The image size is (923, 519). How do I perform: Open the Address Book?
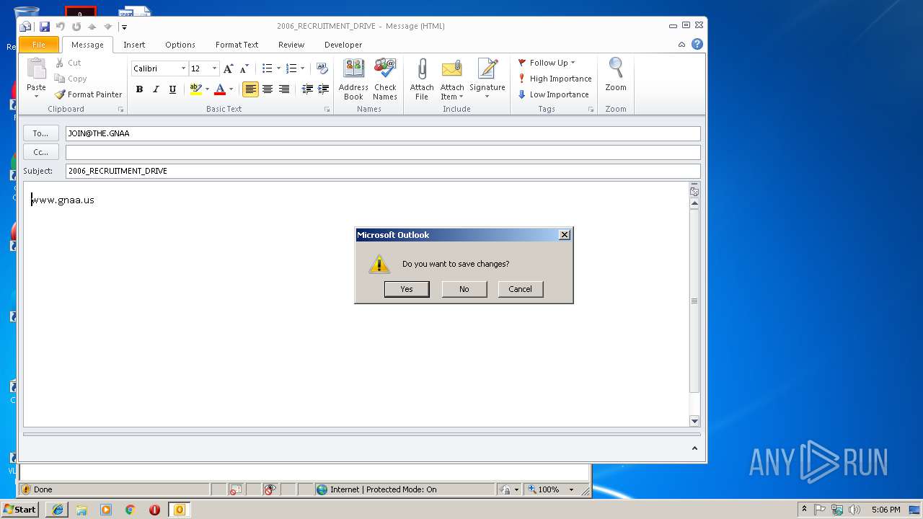353,79
